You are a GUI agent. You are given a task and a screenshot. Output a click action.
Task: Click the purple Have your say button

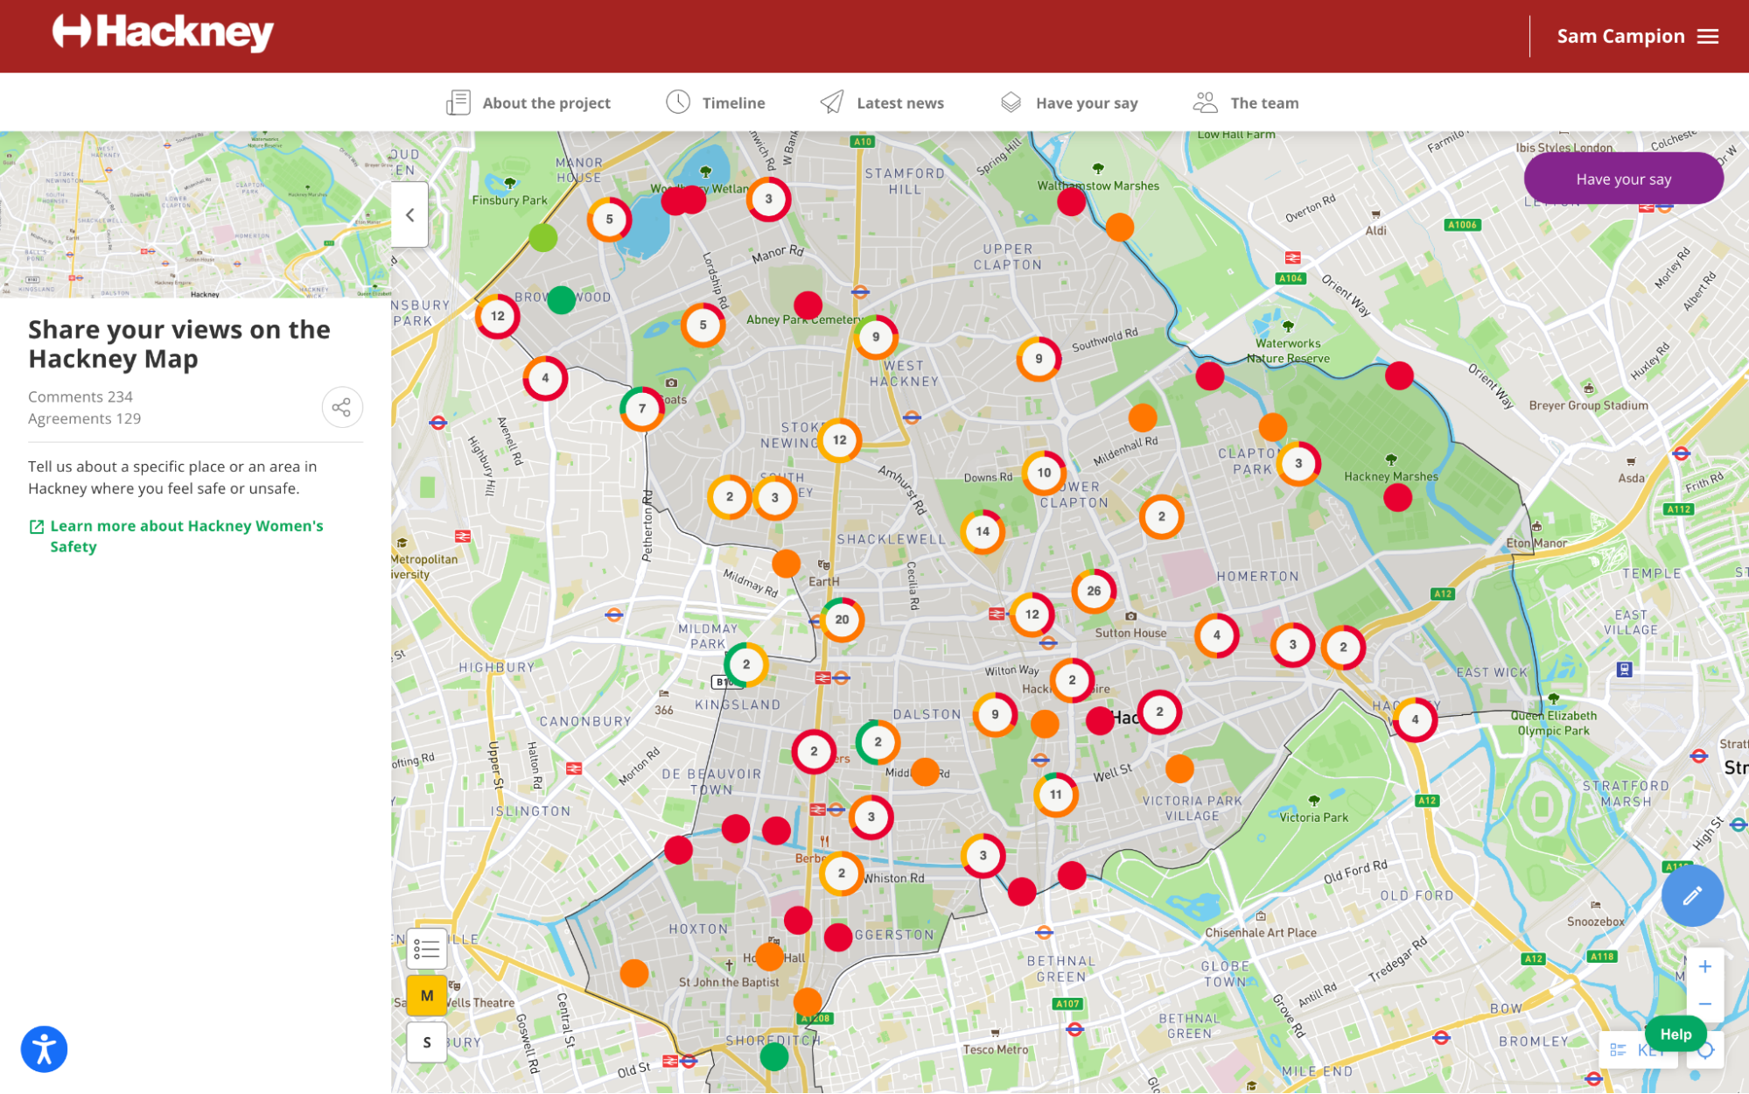click(x=1623, y=179)
